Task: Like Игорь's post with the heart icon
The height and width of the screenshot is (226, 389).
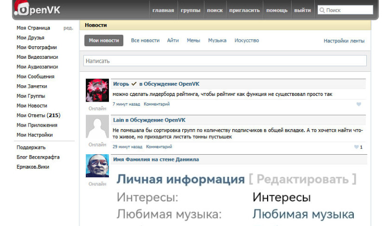Action: point(359,104)
